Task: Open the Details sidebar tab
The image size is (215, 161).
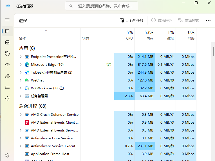Action: click(7, 87)
